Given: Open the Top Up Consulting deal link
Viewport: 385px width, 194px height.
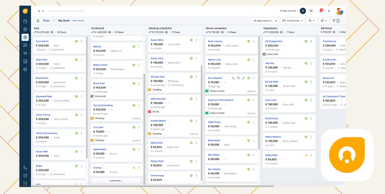Looking at the screenshot, I should [103, 105].
